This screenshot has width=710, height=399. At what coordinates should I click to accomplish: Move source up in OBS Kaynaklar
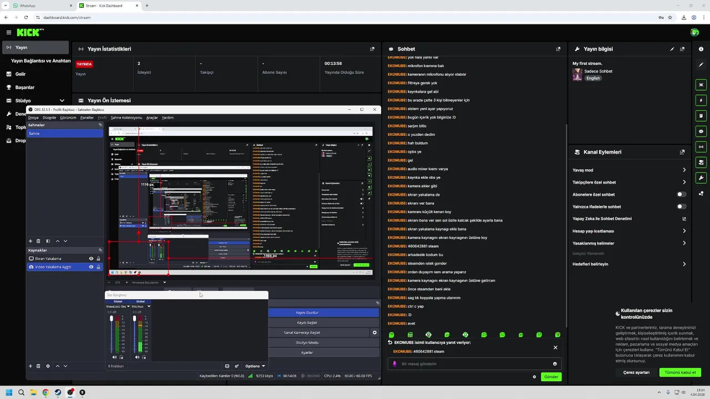coord(57,366)
